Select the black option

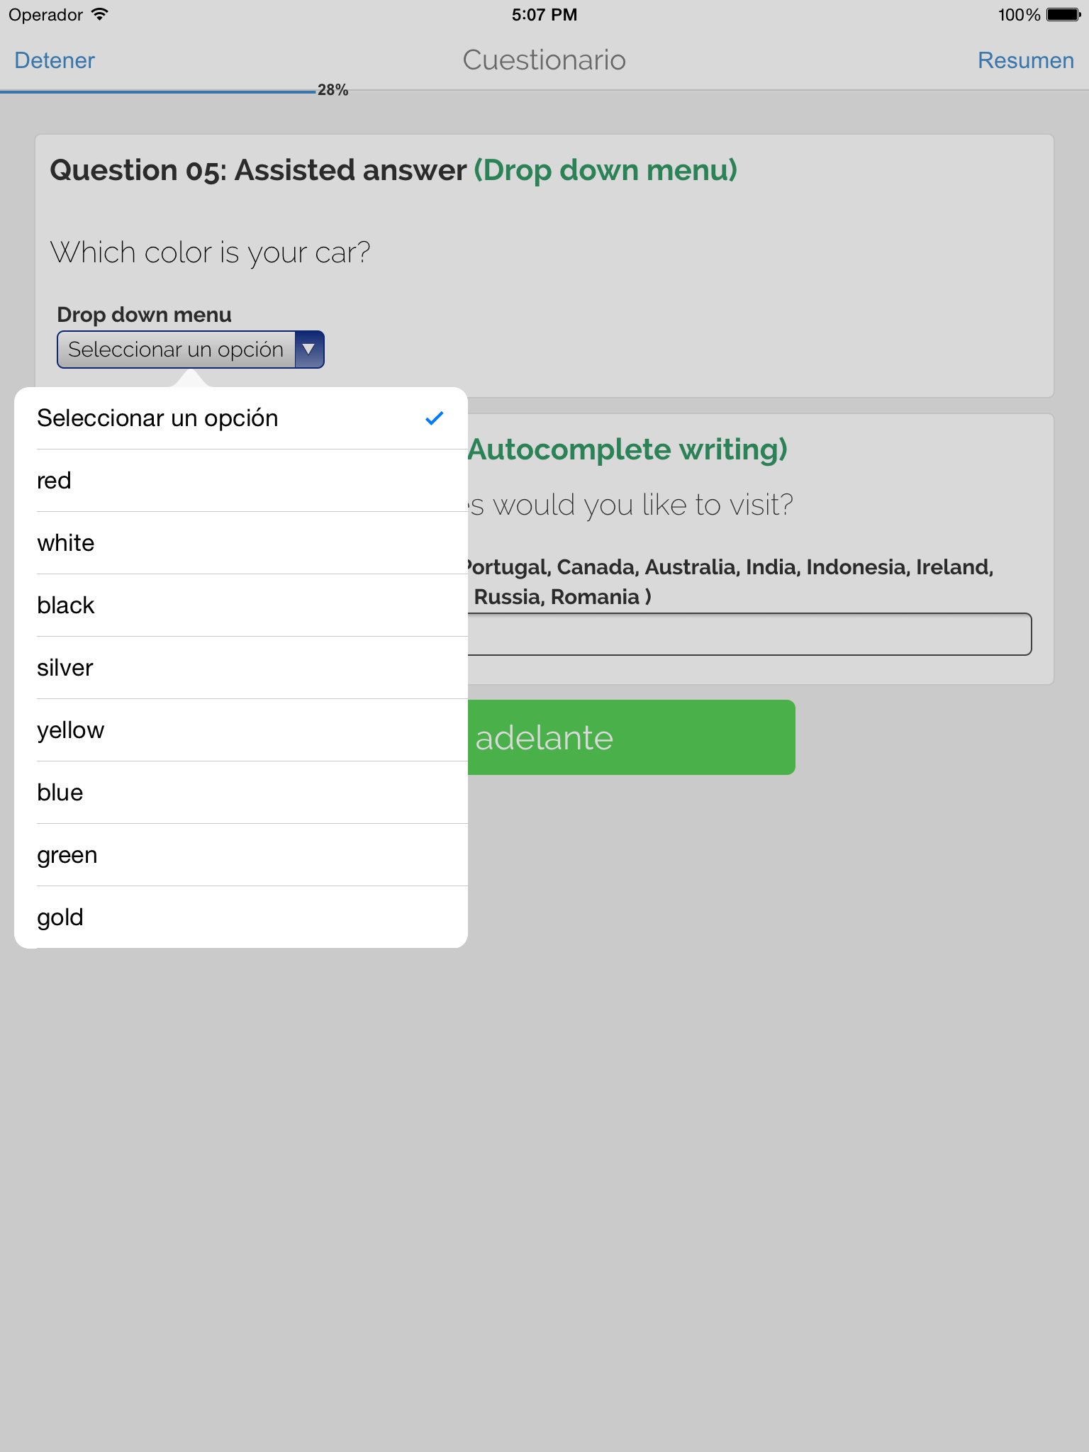pyautogui.click(x=241, y=605)
